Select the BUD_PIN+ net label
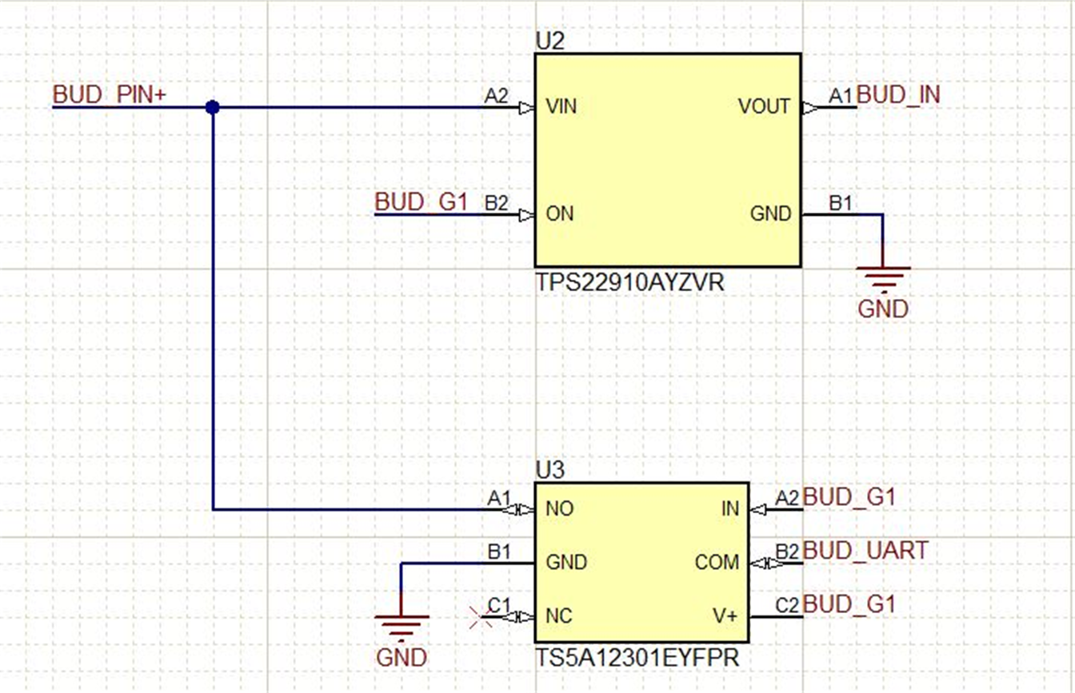Screen dimensions: 1075x693 (x=110, y=94)
